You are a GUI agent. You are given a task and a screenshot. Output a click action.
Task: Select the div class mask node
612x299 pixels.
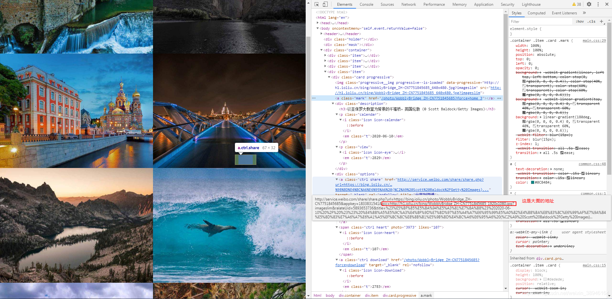349,45
